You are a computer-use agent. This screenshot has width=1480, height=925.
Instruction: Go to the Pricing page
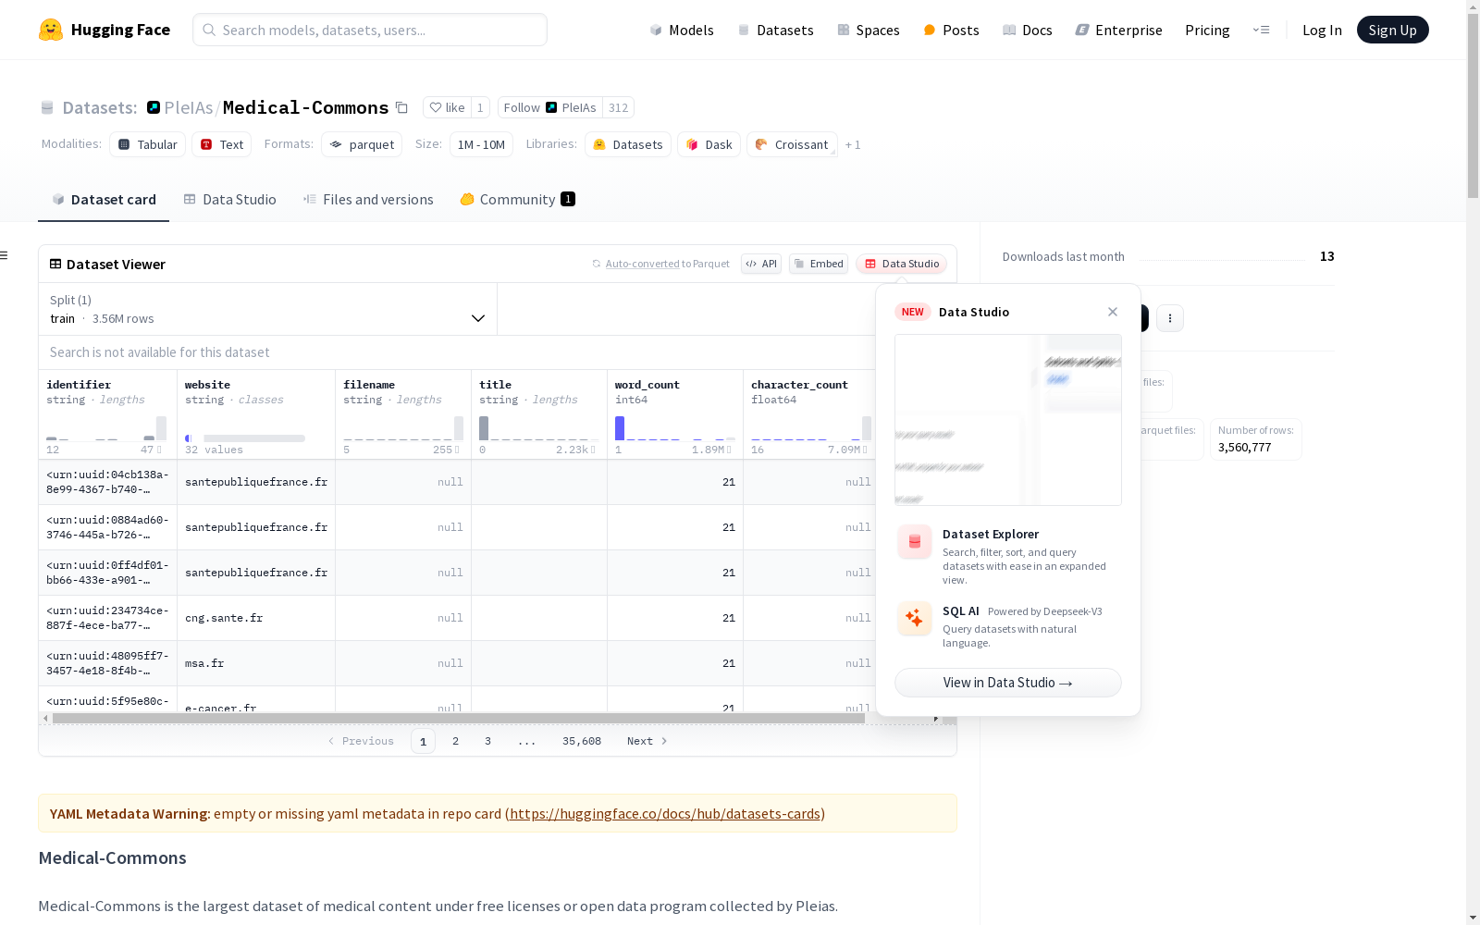1207,30
